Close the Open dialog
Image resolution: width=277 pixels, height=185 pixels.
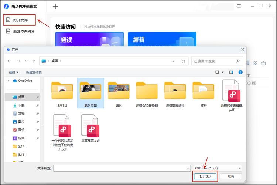243,50
